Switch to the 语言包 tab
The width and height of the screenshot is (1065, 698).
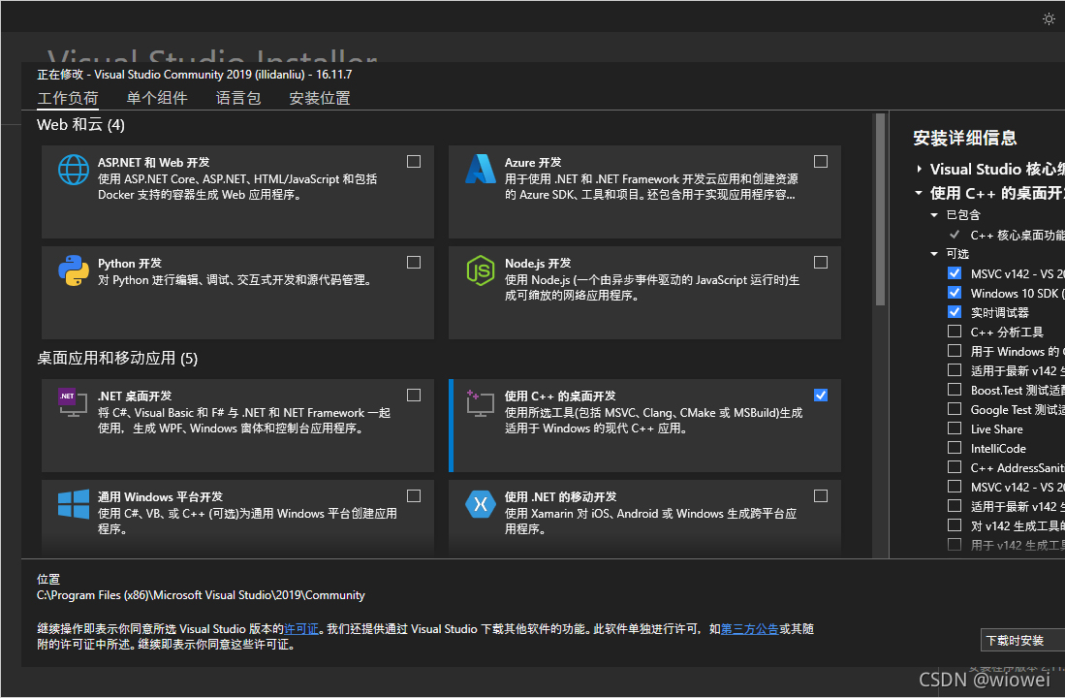point(238,99)
